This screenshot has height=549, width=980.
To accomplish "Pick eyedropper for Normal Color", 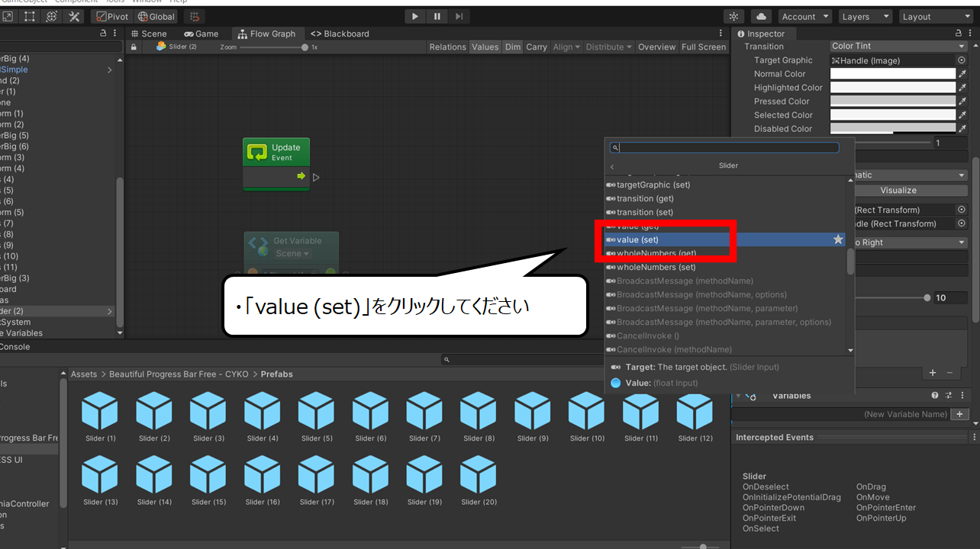I will tap(962, 74).
